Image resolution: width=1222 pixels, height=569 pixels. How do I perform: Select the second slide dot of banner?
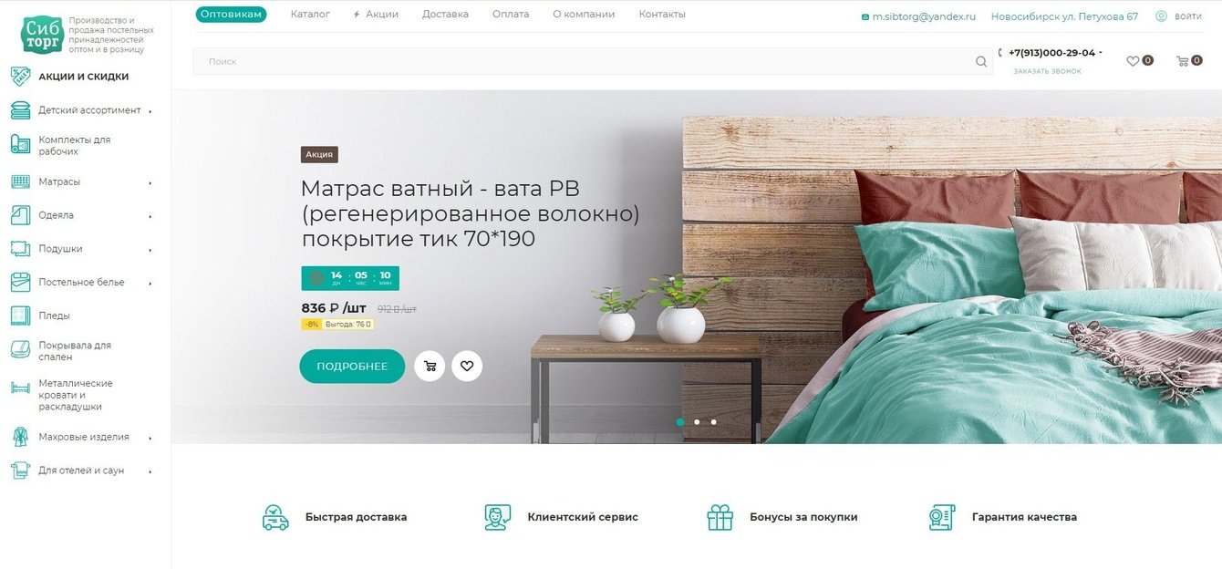tap(697, 422)
